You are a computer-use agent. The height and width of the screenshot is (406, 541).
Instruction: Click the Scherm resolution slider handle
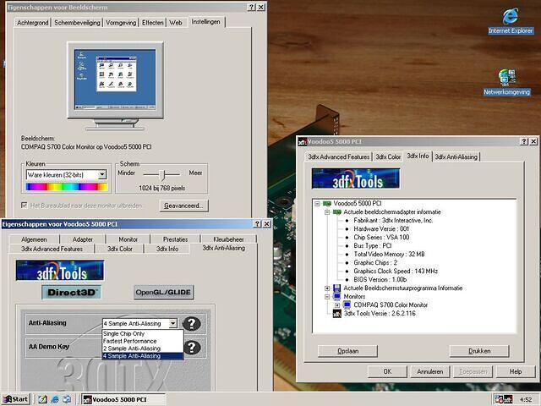coord(164,175)
